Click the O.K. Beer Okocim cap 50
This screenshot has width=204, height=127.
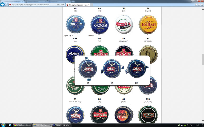tap(124, 24)
